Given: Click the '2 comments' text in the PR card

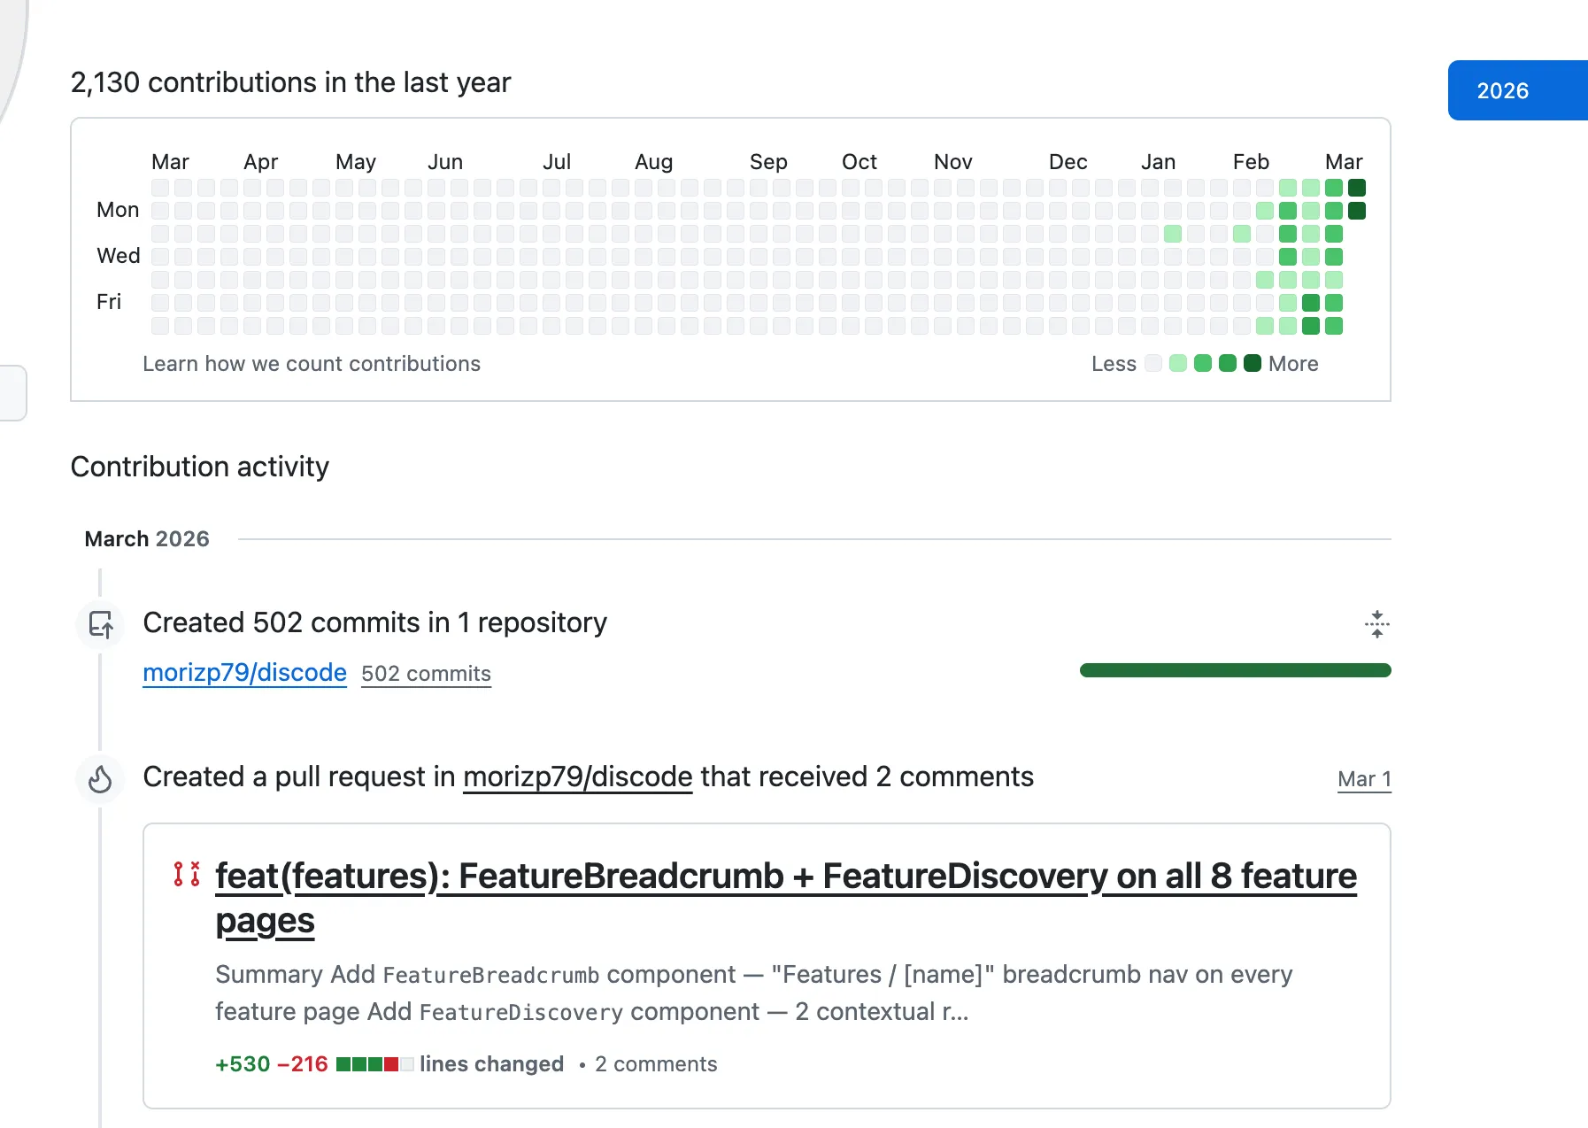Looking at the screenshot, I should 656,1064.
